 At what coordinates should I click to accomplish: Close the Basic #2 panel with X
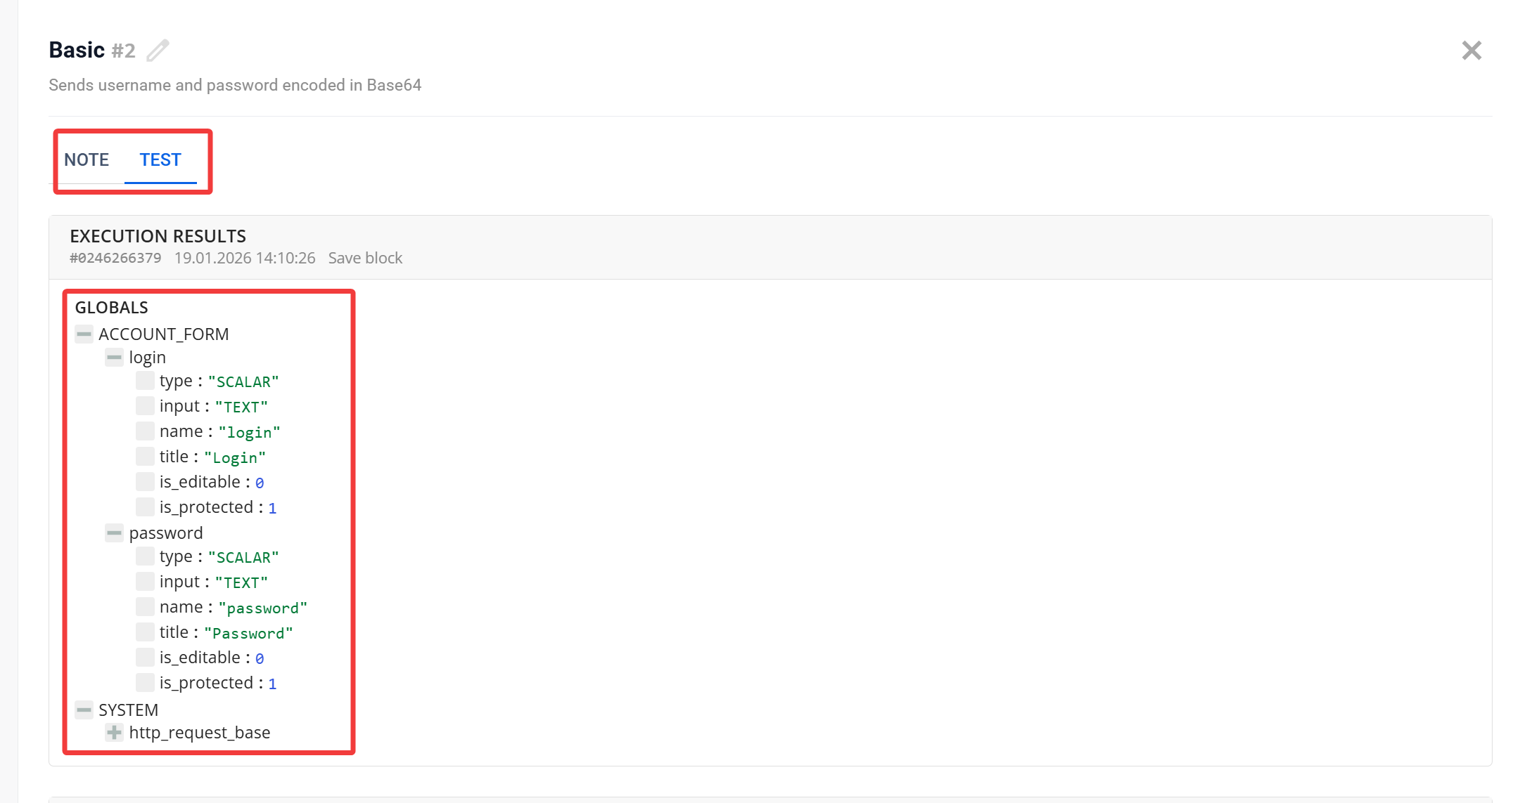pyautogui.click(x=1471, y=51)
